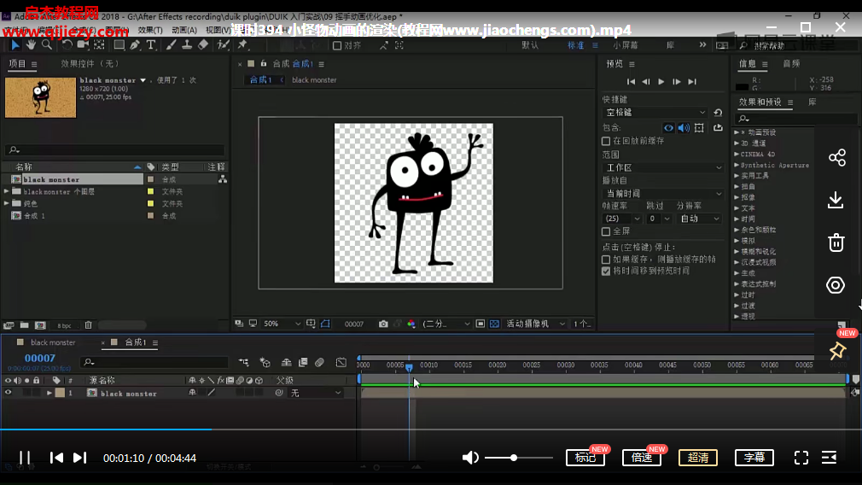The width and height of the screenshot is (862, 485).
Task: Select the Default workspace
Action: click(530, 45)
